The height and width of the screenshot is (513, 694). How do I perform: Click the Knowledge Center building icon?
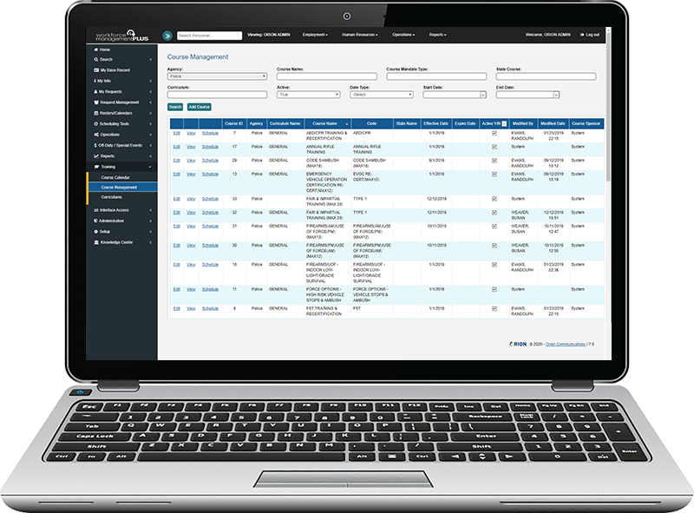[96, 242]
